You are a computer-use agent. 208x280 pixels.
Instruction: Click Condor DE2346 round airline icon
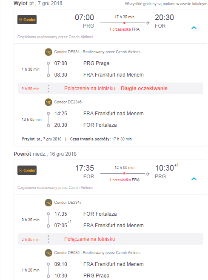coord(48,102)
